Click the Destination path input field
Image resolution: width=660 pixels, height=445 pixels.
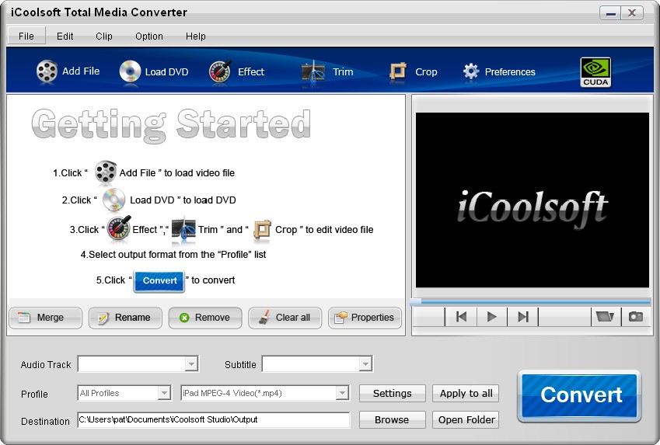click(214, 420)
